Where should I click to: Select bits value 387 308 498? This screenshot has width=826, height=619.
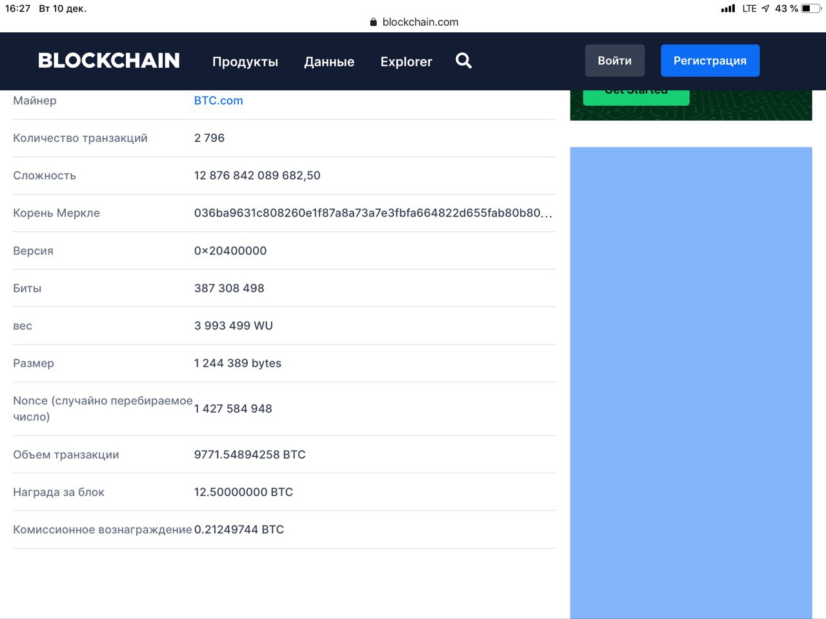pos(229,288)
